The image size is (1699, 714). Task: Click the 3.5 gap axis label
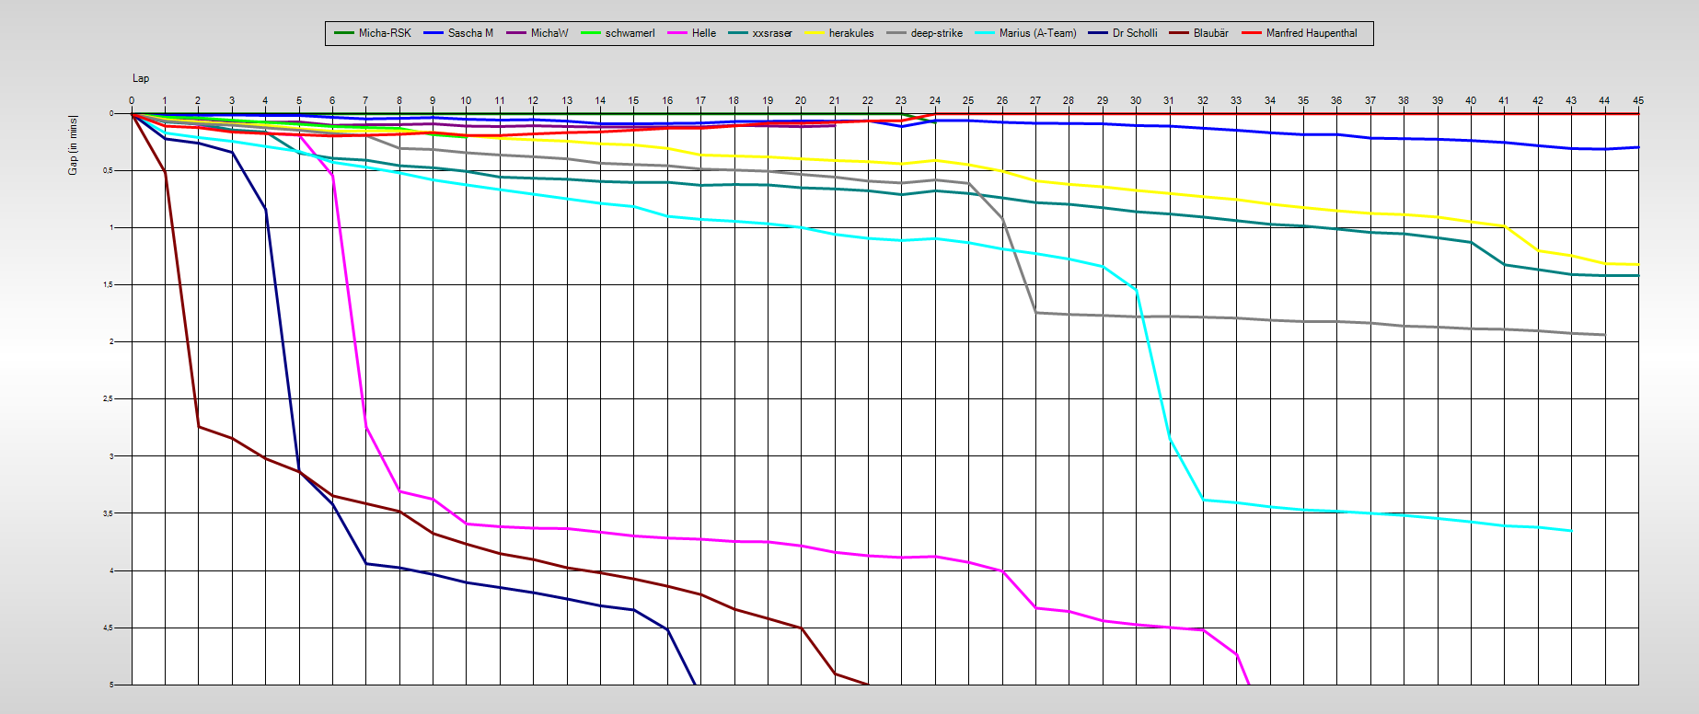coord(107,513)
